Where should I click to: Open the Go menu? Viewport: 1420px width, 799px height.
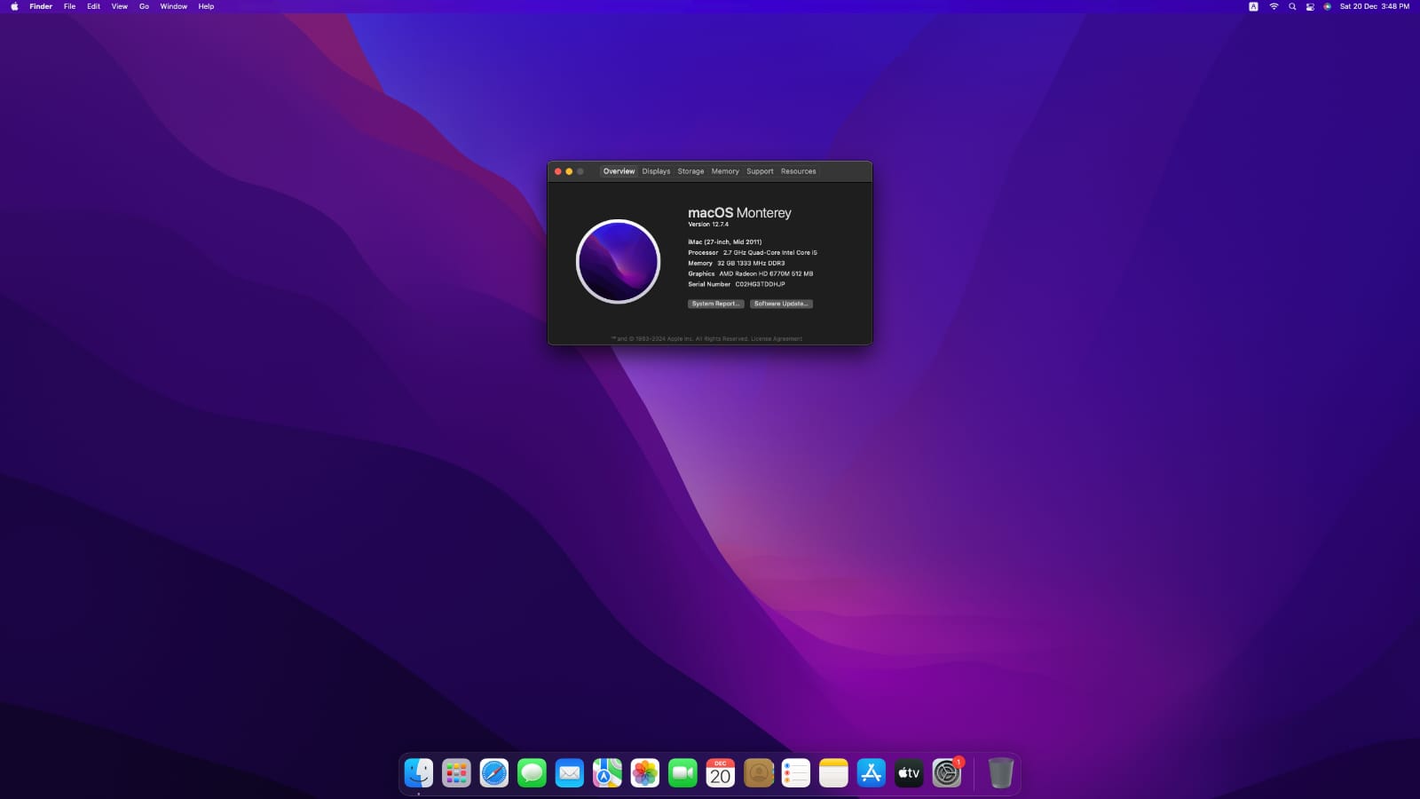[x=144, y=6]
